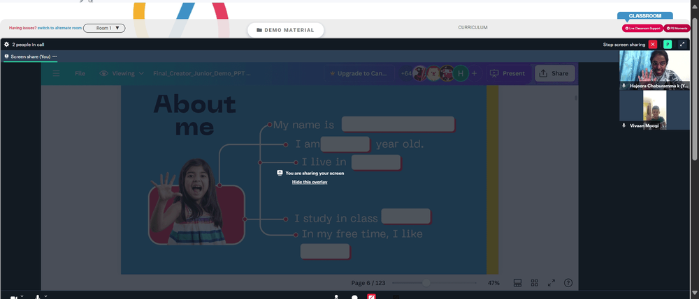This screenshot has width=699, height=299.
Task: Click the Present button
Action: (x=508, y=73)
